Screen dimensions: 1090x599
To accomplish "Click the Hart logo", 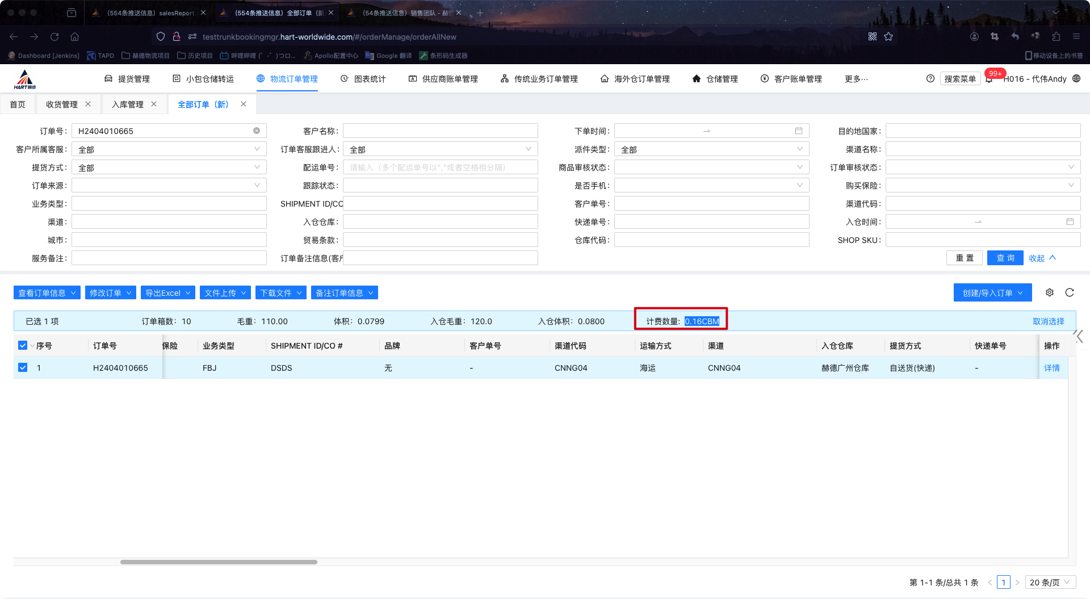I will pyautogui.click(x=25, y=79).
